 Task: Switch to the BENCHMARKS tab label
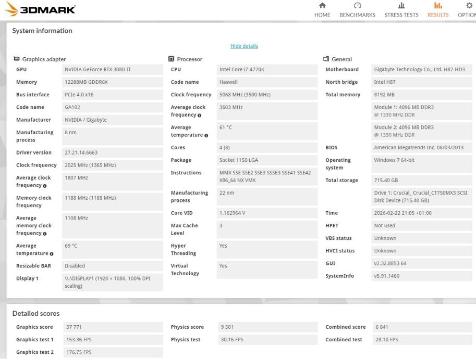tap(357, 15)
